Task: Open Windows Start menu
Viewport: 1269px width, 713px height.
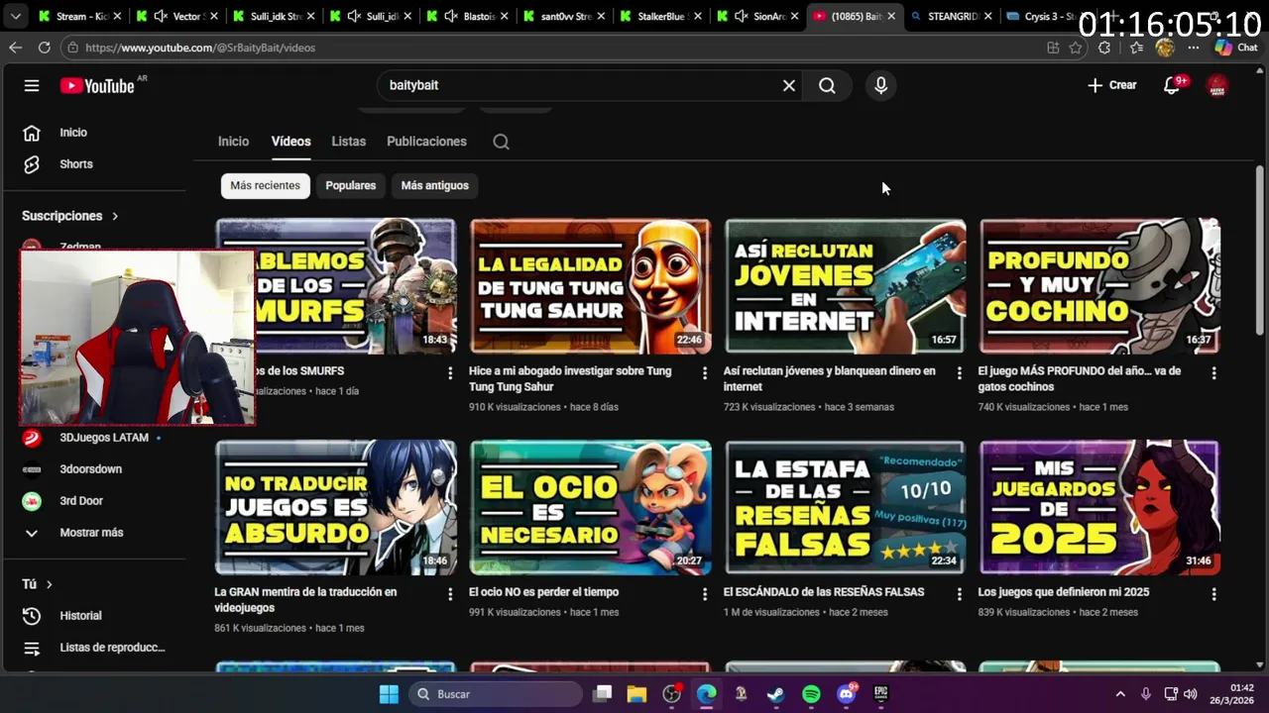Action: (x=389, y=694)
